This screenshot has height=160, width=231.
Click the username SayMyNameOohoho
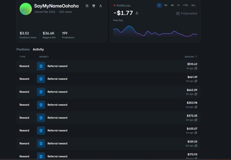point(56,6)
